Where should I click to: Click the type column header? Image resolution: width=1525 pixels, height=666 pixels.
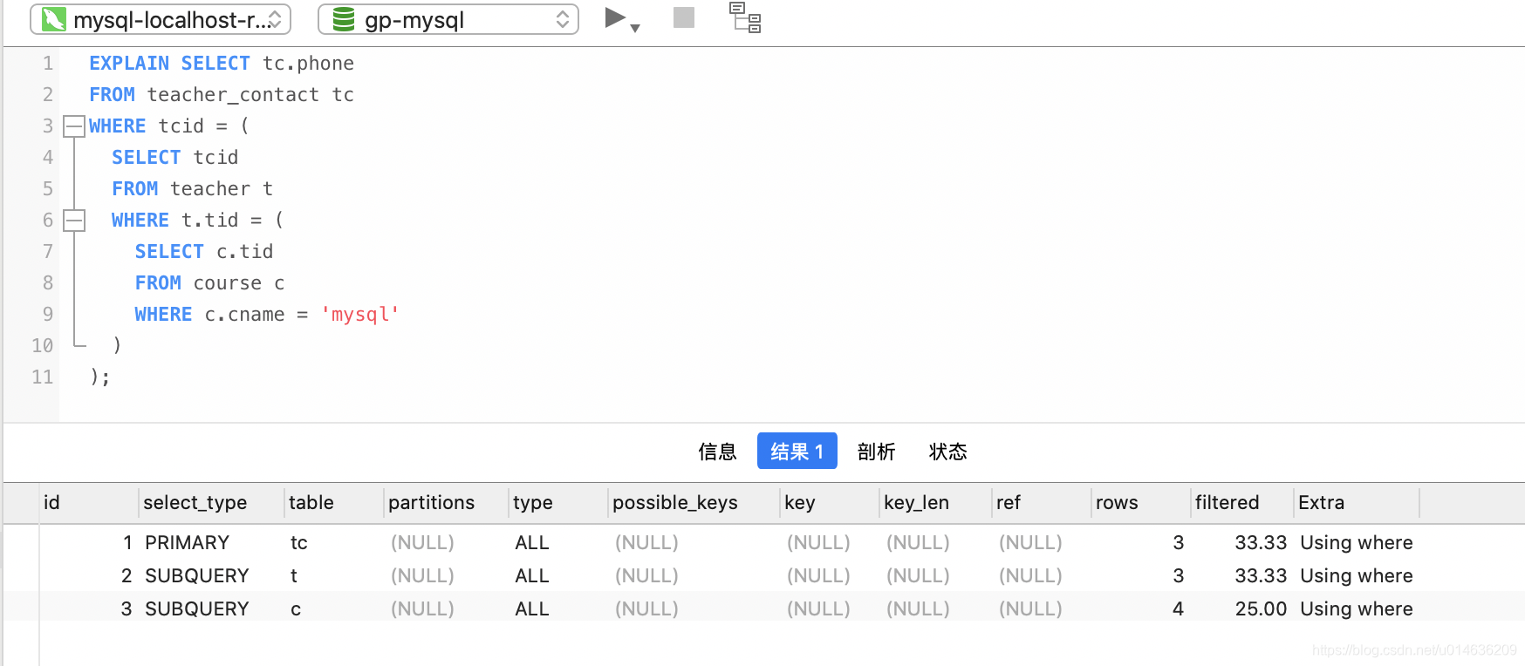(x=558, y=503)
